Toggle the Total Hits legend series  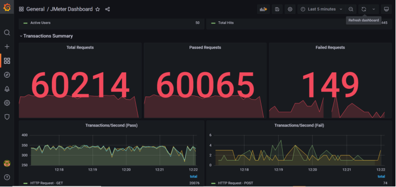coord(226,23)
